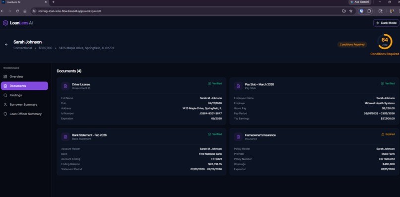Open browser extensions puzzle icon

369,11
